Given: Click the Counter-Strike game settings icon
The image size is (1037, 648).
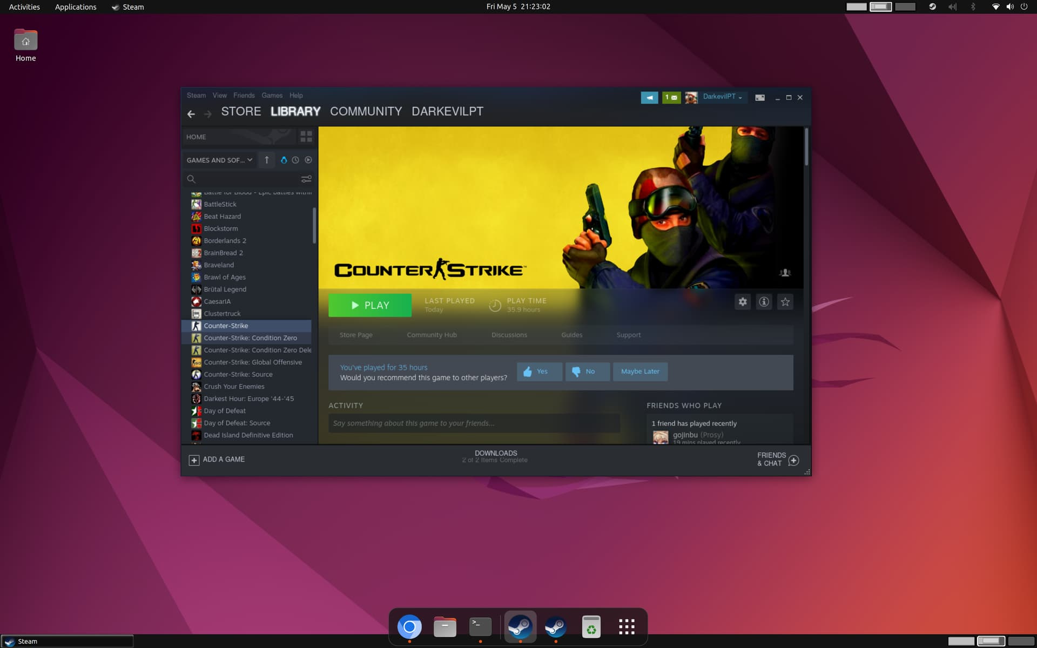Looking at the screenshot, I should [742, 302].
